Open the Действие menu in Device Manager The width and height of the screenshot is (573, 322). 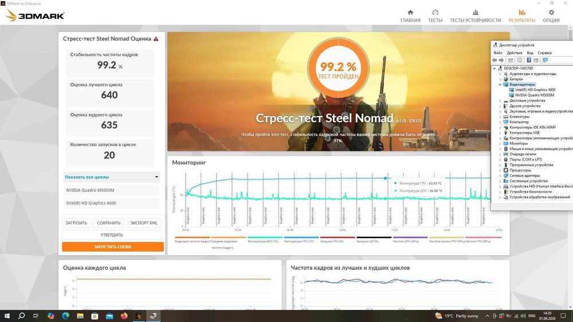[515, 53]
